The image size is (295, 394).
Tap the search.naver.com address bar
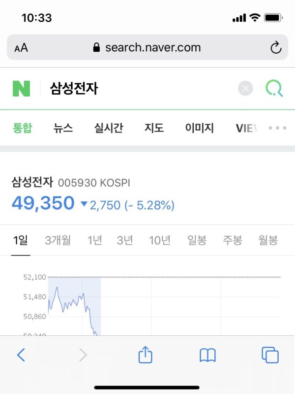[x=147, y=47]
